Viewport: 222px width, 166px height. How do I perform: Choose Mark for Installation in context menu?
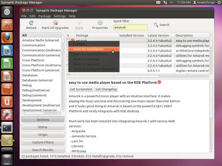tap(94, 49)
